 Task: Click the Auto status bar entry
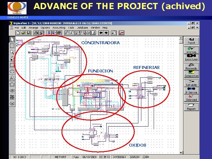click(76, 157)
